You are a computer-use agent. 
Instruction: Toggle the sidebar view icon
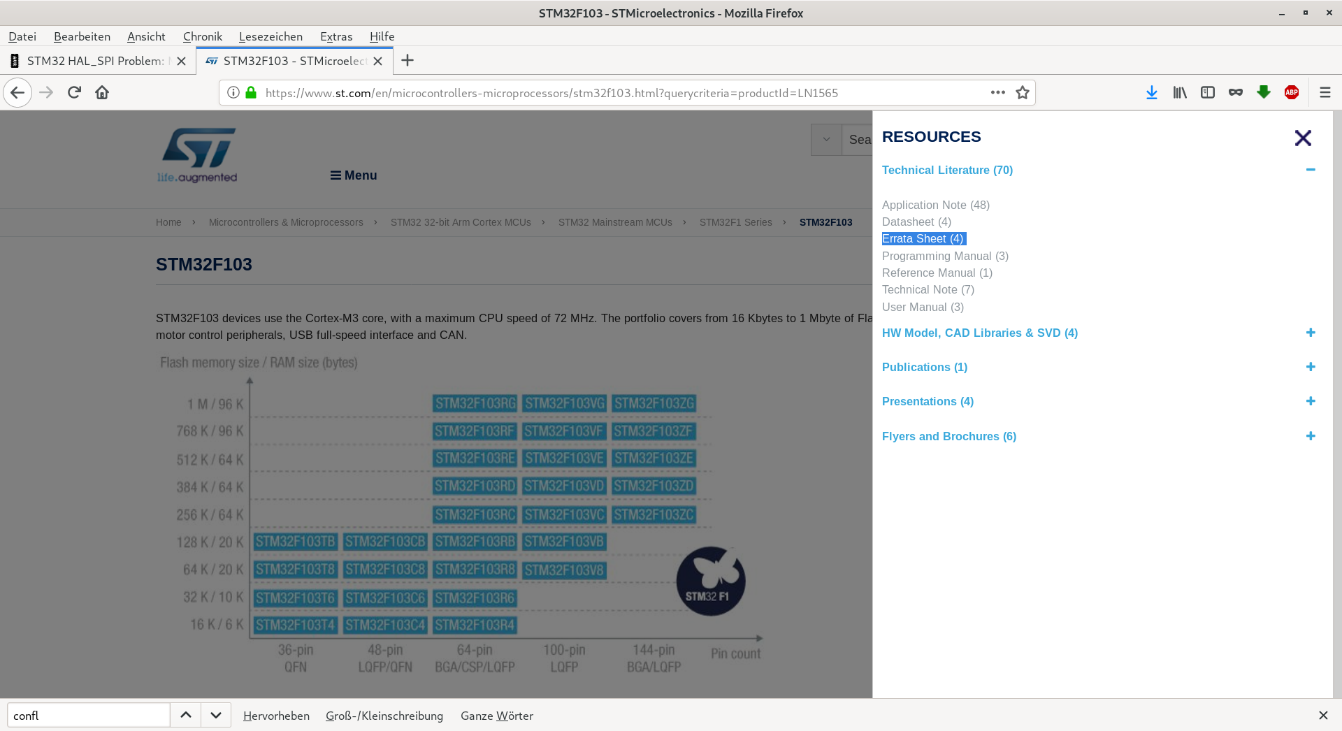tap(1208, 92)
